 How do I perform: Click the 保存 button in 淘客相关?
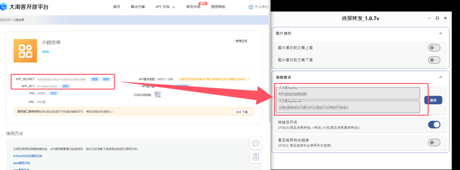pos(433,100)
